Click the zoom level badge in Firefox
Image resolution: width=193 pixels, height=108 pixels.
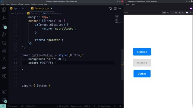point(164,13)
